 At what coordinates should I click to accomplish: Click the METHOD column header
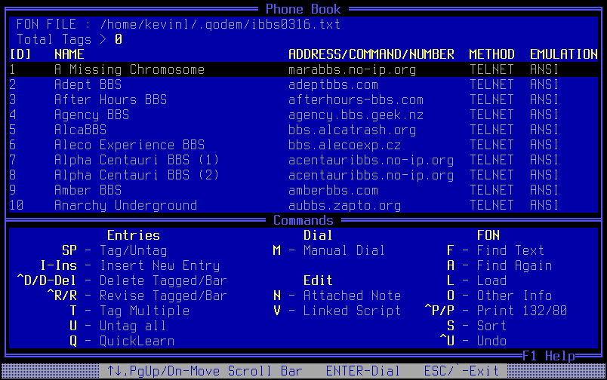pyautogui.click(x=491, y=54)
